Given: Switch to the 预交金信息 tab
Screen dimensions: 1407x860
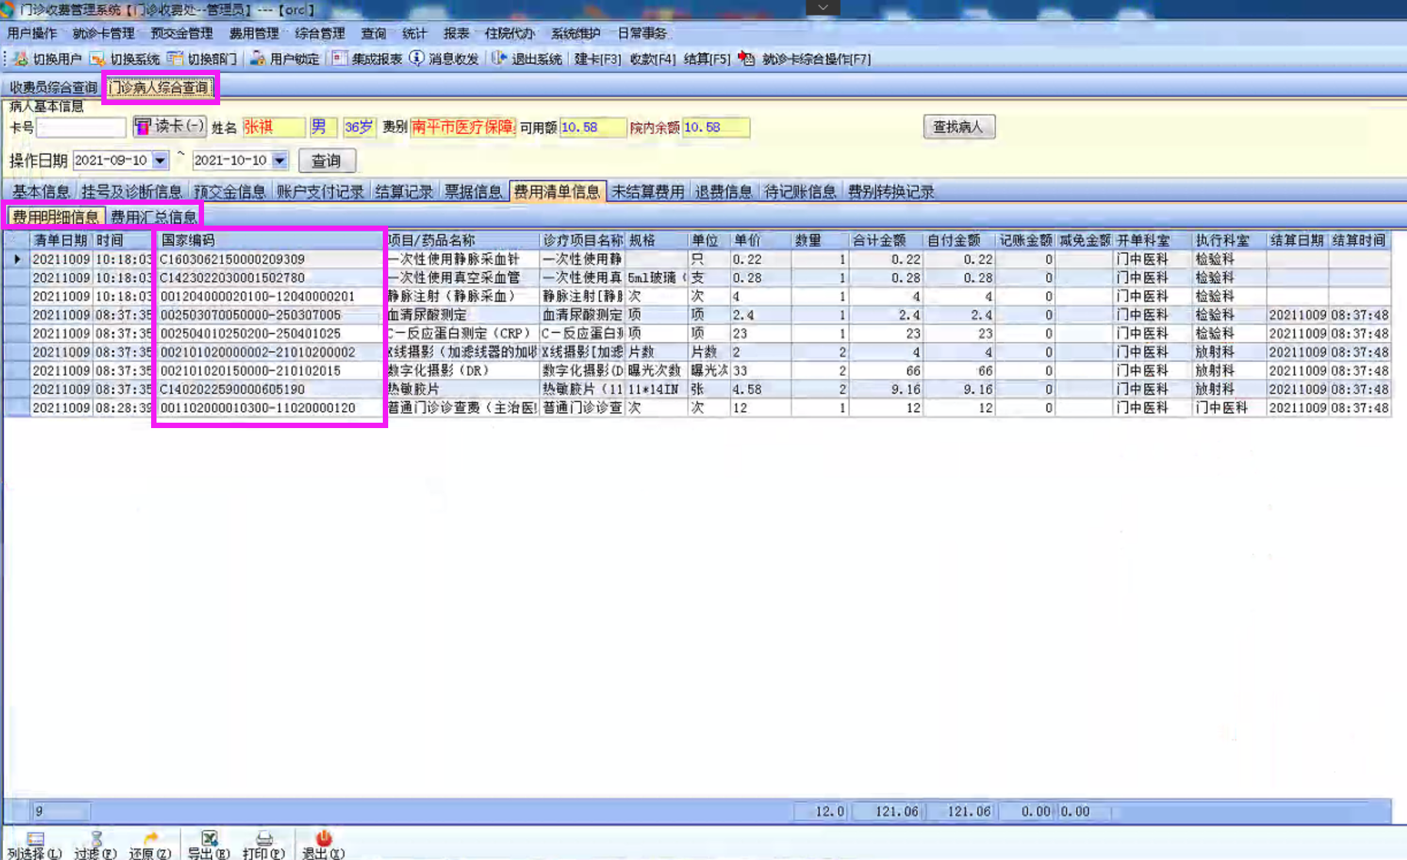Looking at the screenshot, I should point(229,192).
